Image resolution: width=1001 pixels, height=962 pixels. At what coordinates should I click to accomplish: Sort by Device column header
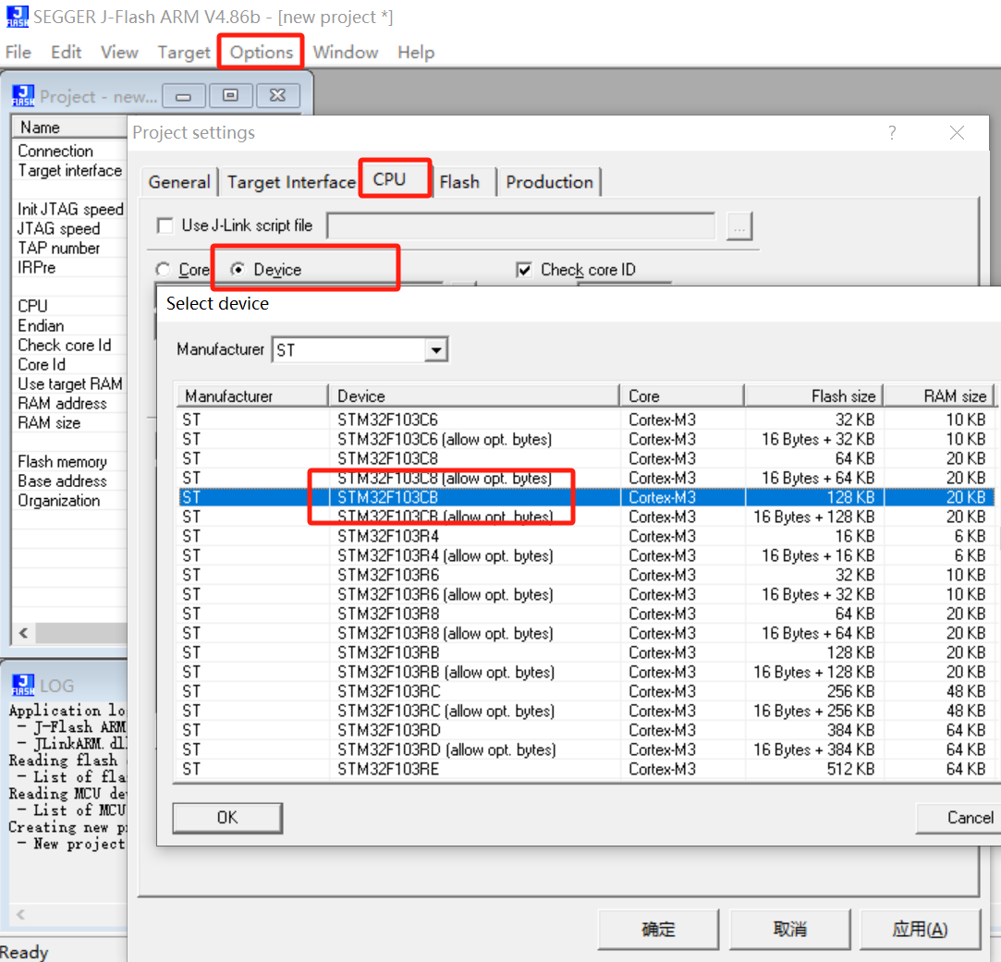(473, 396)
